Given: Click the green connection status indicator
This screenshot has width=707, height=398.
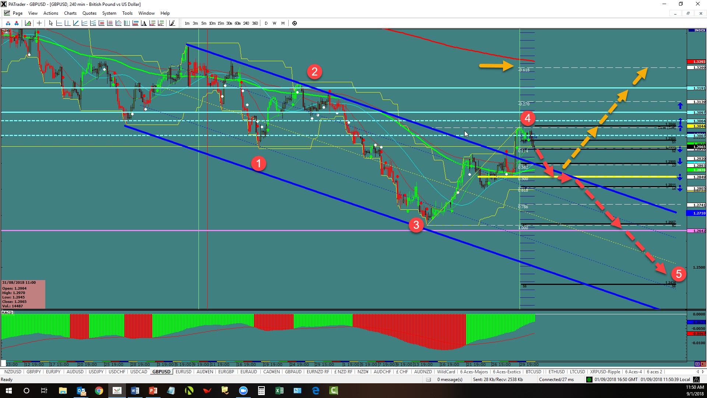Looking at the screenshot, I should [589, 380].
